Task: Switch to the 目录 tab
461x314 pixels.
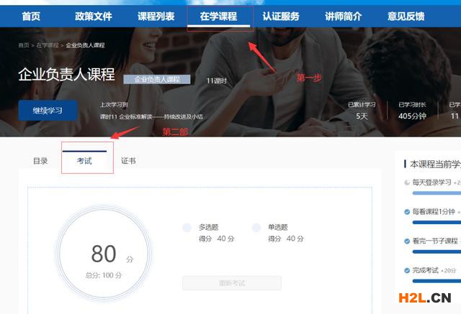Action: tap(40, 161)
